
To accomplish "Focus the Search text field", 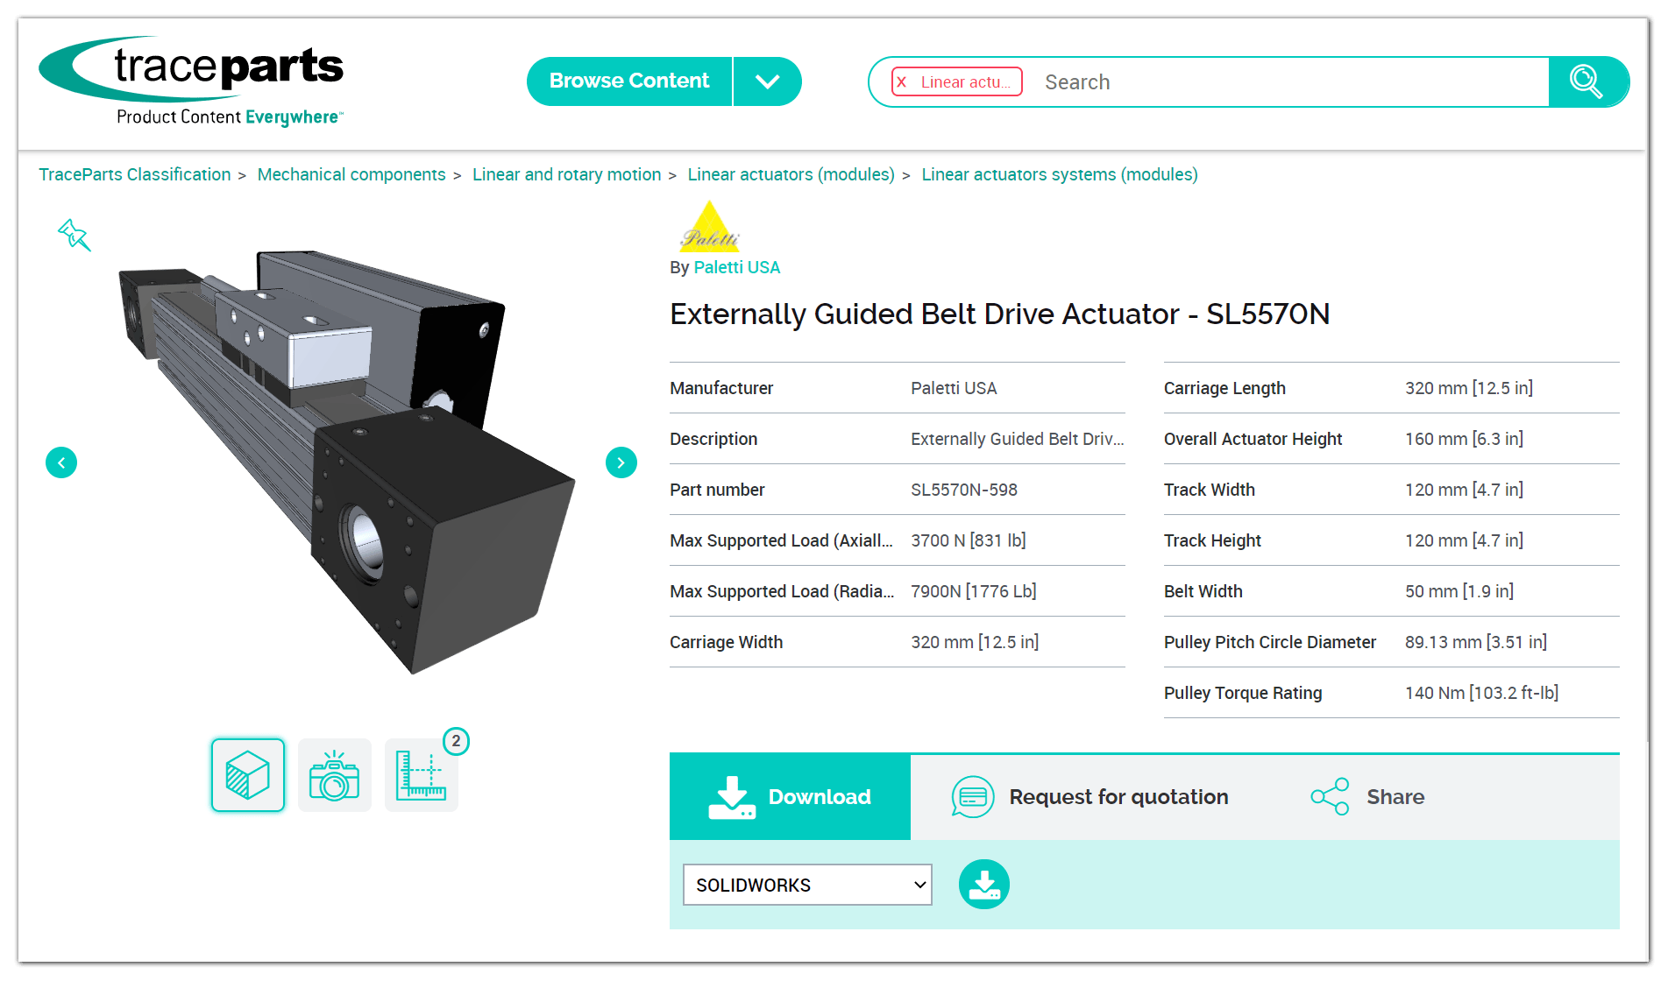I will click(1290, 82).
